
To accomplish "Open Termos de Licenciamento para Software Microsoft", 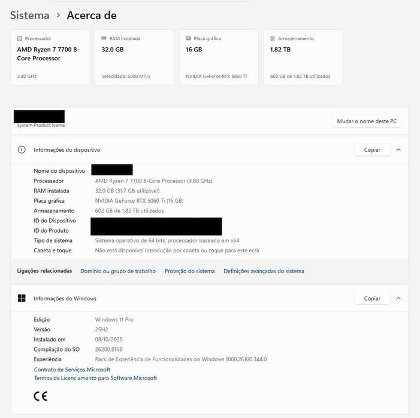I will (95, 378).
